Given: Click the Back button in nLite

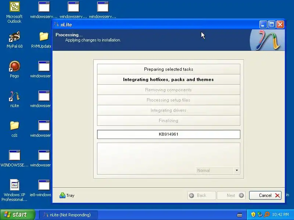Looking at the screenshot, I should 201,195.
